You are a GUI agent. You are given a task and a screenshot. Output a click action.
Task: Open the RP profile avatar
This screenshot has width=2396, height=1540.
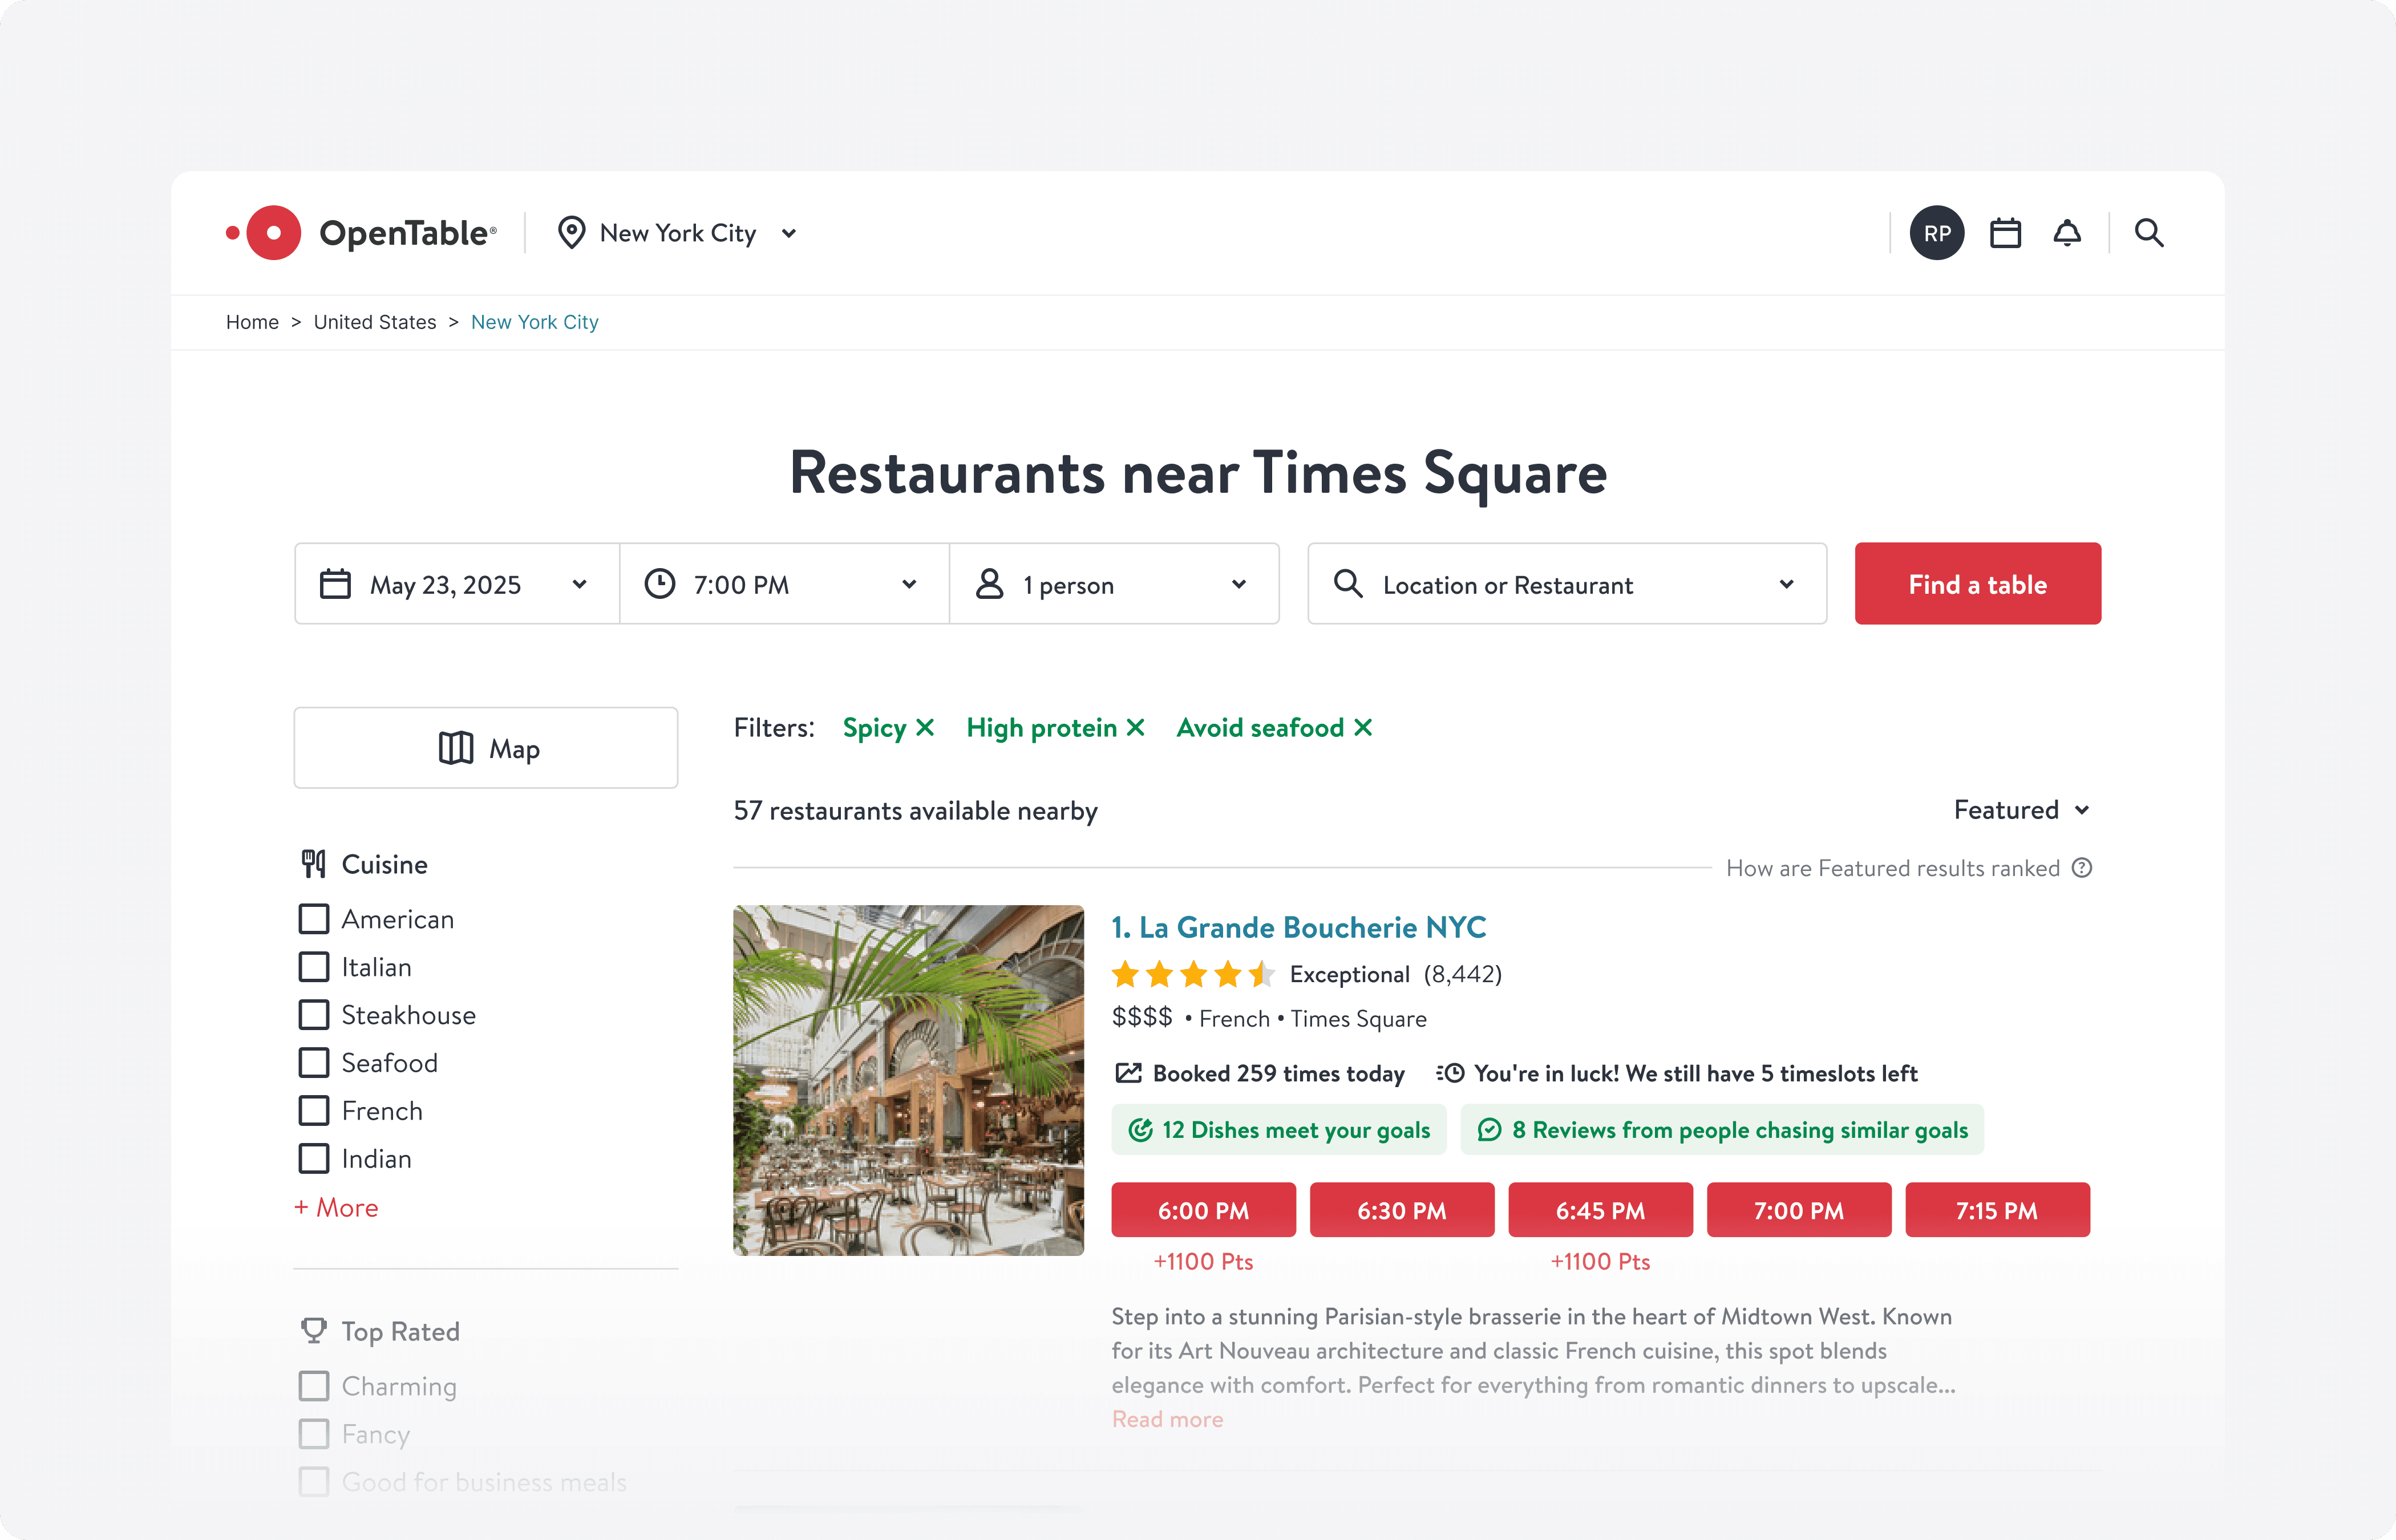[1936, 233]
